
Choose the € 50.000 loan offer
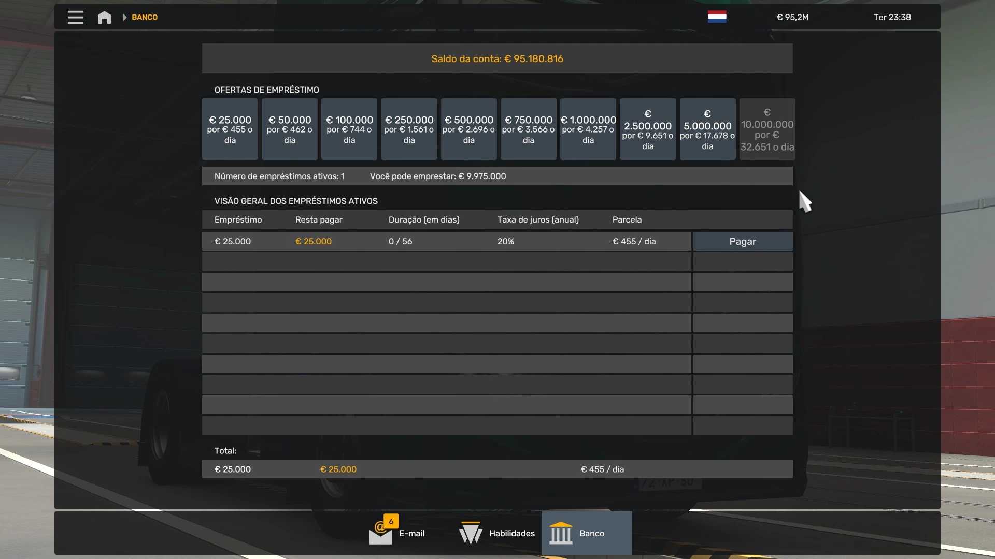coord(289,129)
